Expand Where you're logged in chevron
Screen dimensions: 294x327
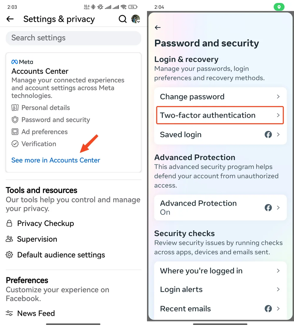click(278, 271)
